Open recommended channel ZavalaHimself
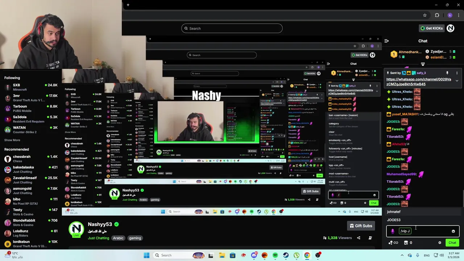This screenshot has height=261, width=464. [31, 180]
